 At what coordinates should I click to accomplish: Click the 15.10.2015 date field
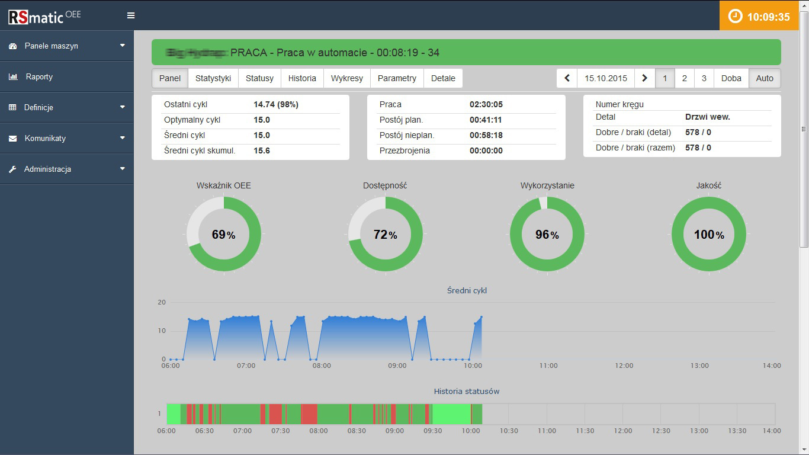click(x=606, y=78)
